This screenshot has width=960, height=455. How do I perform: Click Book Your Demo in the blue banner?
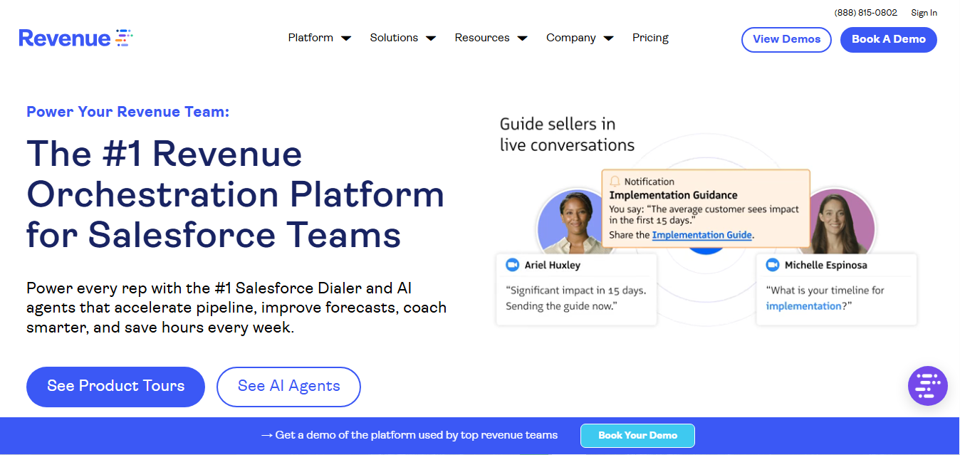pyautogui.click(x=637, y=436)
